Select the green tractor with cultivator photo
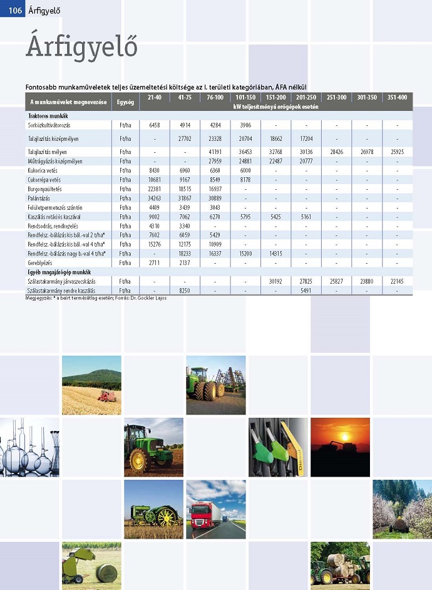 coord(216,385)
